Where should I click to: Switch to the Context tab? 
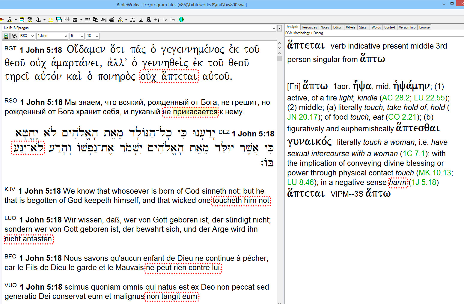[x=390, y=27]
